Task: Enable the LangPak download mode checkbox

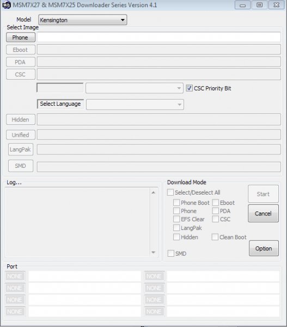Action: pos(176,228)
